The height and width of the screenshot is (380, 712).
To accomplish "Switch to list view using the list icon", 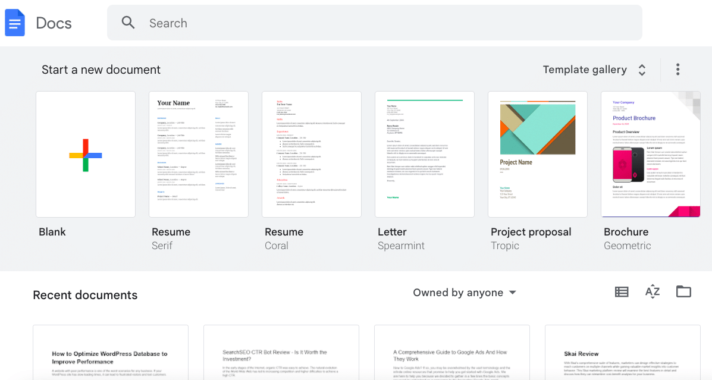I will [622, 292].
